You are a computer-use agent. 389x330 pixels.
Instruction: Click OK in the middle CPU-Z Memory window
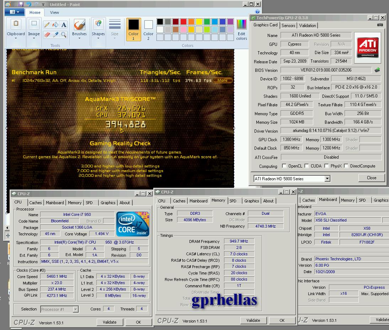tap(282, 320)
